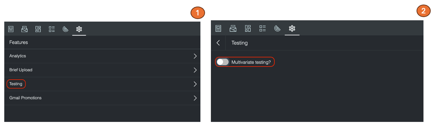Go back using the Testing panel back arrow
432x132 pixels.
pos(218,43)
